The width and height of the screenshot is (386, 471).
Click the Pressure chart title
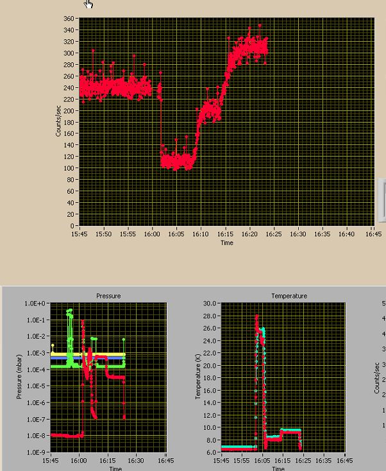[x=108, y=296]
